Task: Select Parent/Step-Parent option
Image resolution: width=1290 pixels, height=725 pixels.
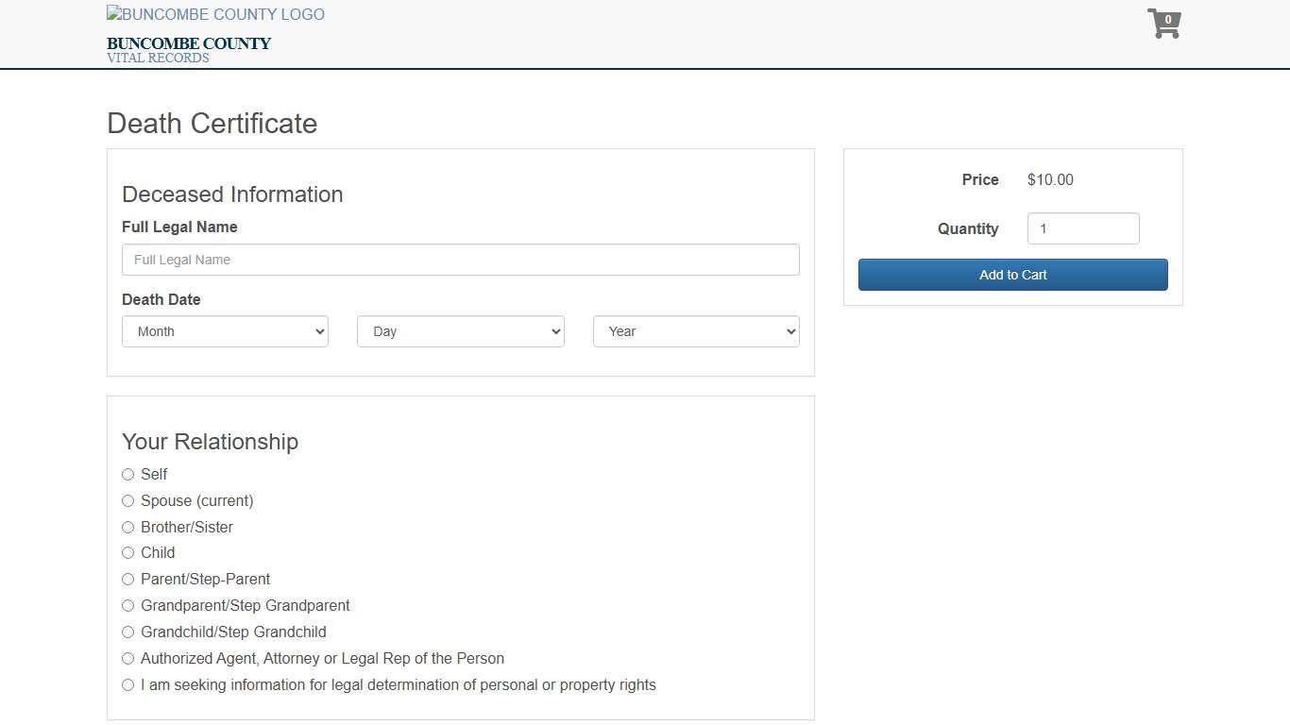Action: pyautogui.click(x=128, y=580)
